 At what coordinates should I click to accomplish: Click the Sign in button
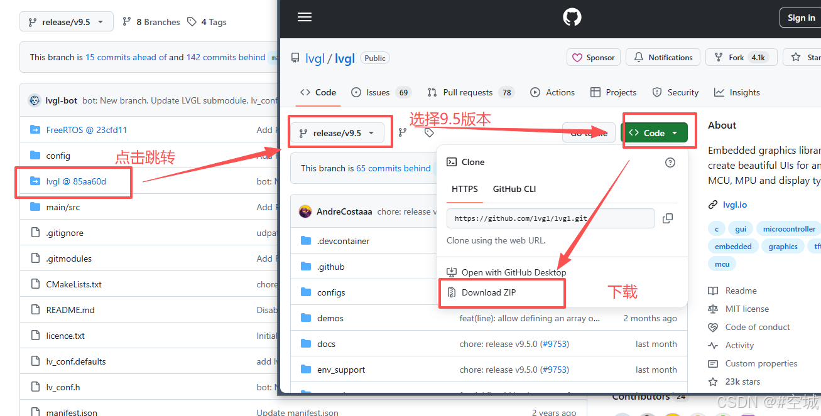tap(801, 18)
